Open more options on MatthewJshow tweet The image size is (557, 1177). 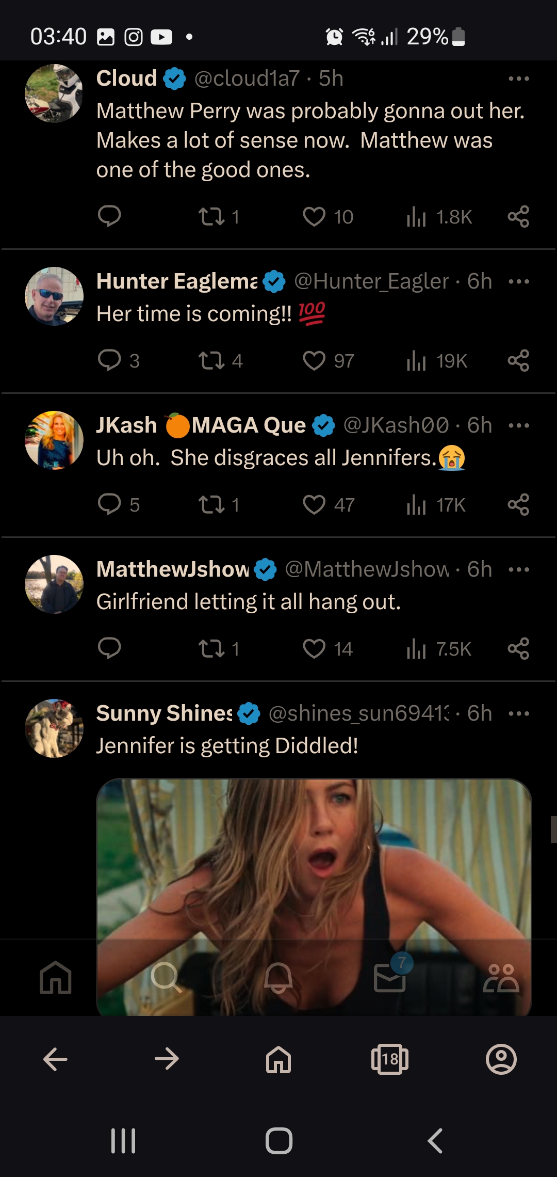pos(519,569)
